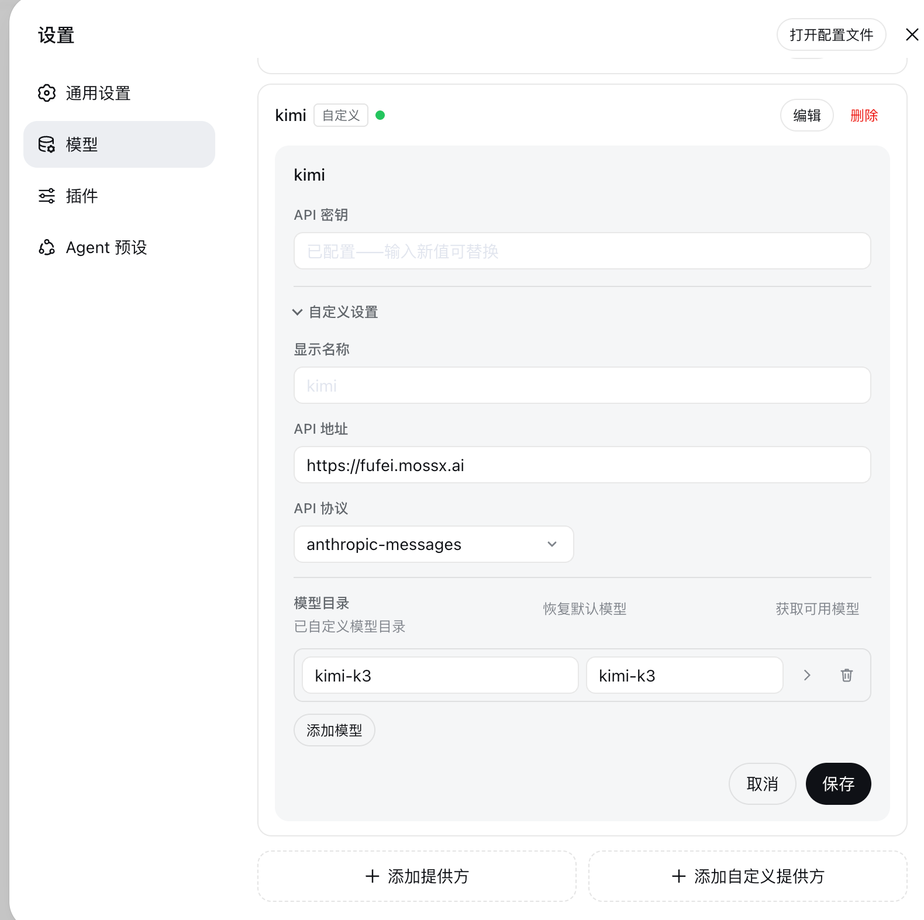Click the API 协议 label
924x920 pixels.
pos(321,509)
